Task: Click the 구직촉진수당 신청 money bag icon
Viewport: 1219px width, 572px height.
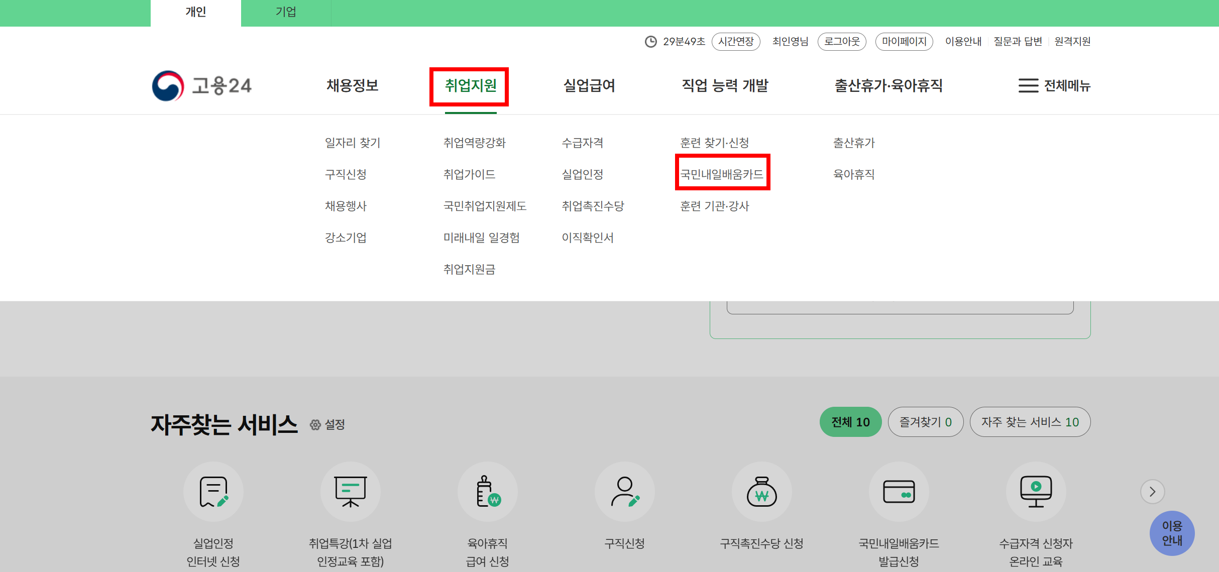Action: coord(762,492)
